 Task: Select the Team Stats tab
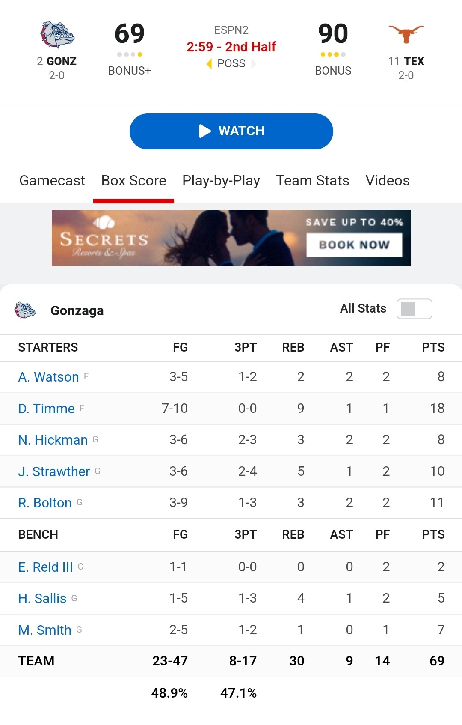pos(313,181)
